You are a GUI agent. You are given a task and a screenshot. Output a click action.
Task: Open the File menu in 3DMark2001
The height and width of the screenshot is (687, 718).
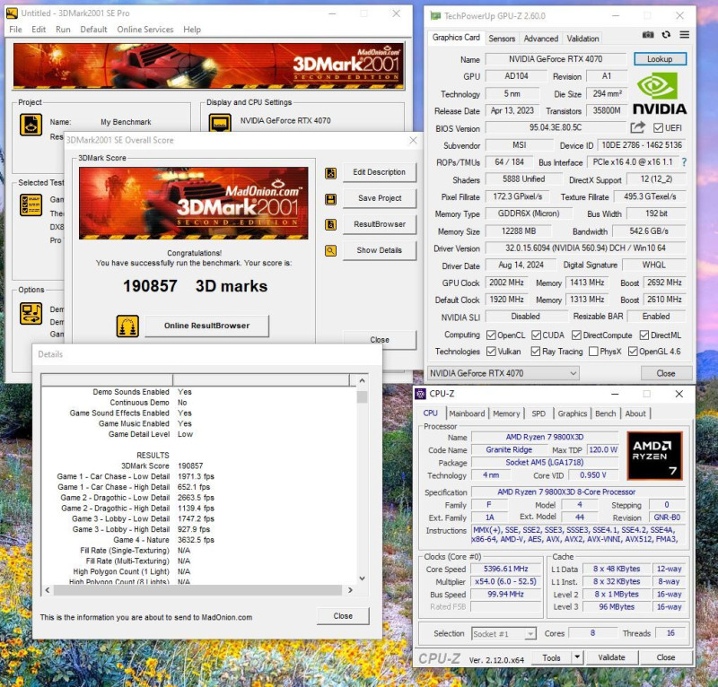(x=15, y=30)
